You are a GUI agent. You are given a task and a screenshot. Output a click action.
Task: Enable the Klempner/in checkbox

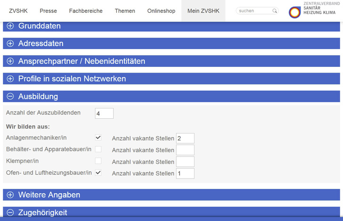98,161
